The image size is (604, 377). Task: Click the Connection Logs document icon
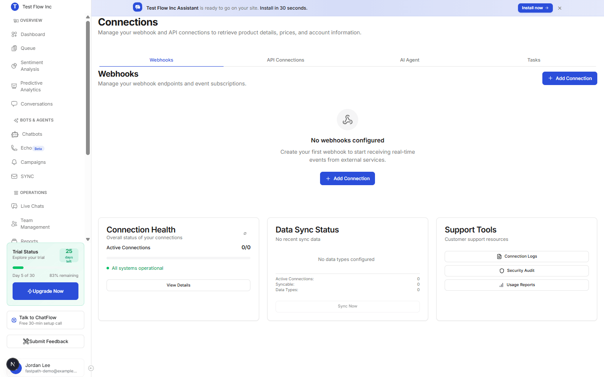[499, 256]
